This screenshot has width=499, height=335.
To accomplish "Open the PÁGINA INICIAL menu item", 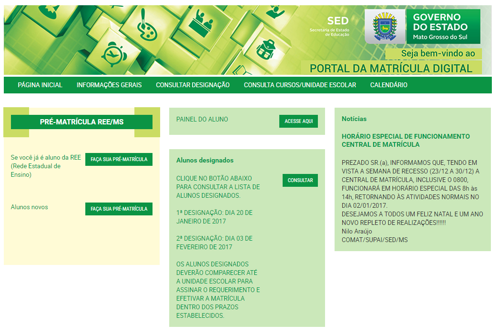I will click(40, 85).
